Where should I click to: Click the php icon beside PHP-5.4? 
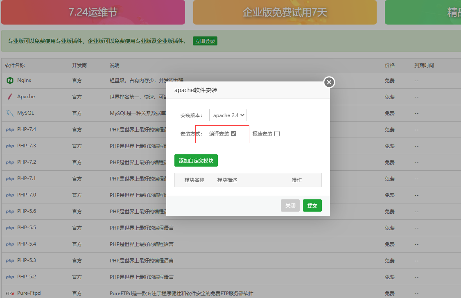pyautogui.click(x=10, y=244)
